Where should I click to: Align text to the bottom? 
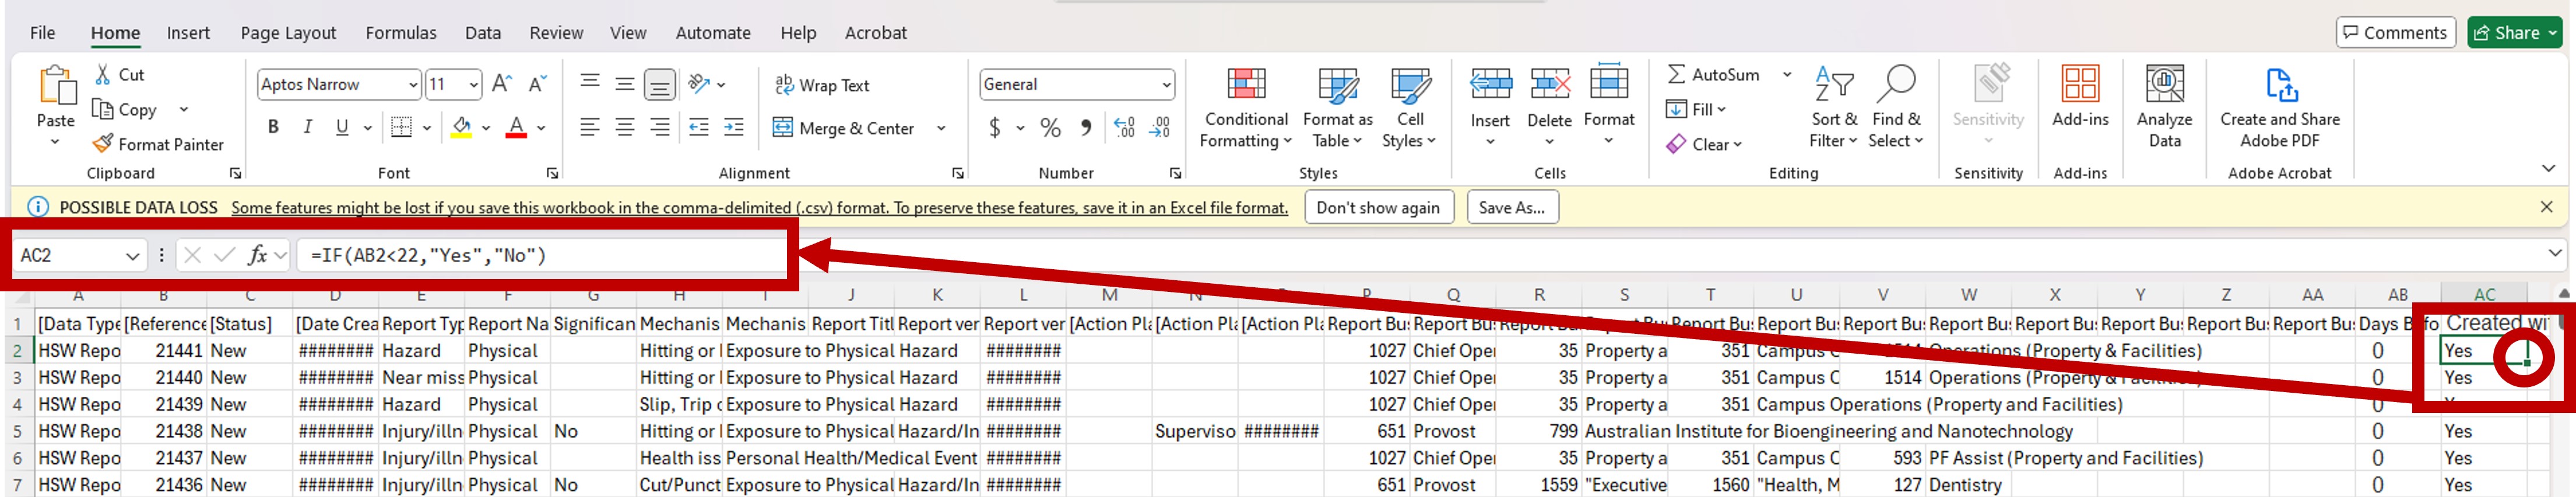point(660,84)
